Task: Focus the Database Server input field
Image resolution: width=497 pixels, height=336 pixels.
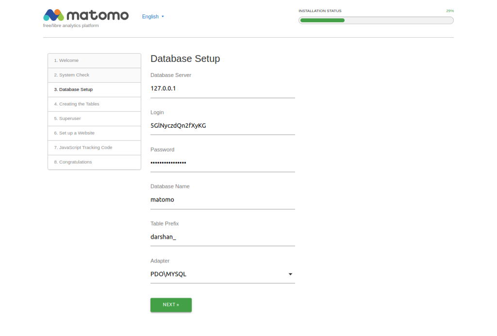Action: click(x=222, y=89)
